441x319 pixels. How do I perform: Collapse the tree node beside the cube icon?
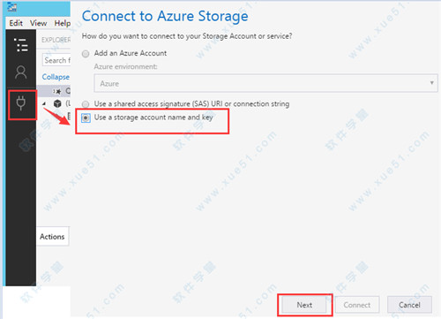point(44,103)
